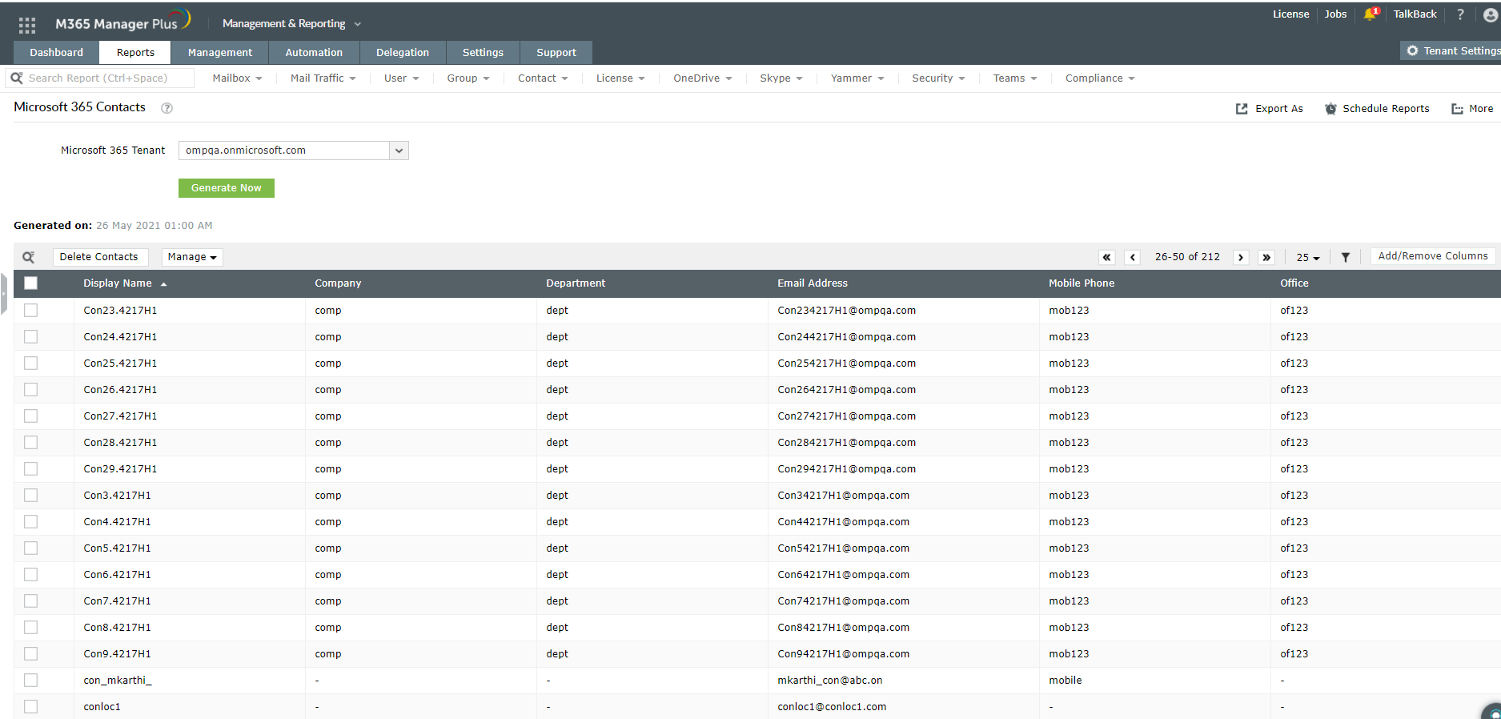The width and height of the screenshot is (1501, 719).
Task: Click the search magnifier in report search
Action: click(17, 78)
